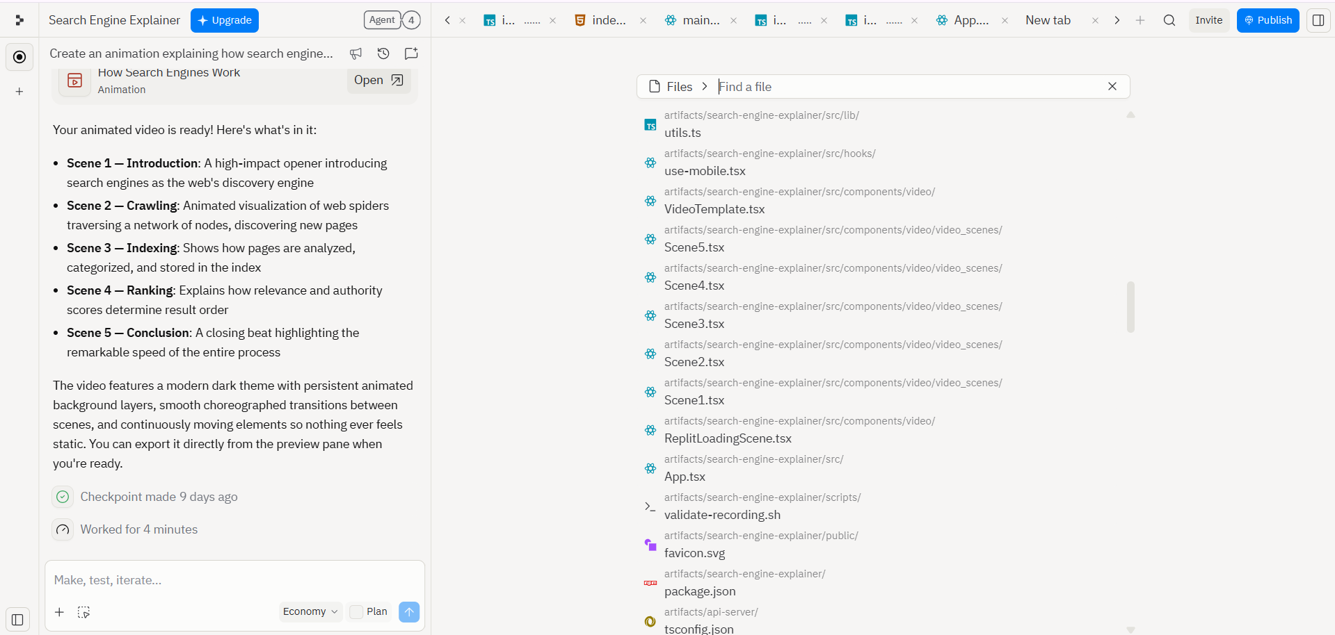
Task: Click the Checkpoint made 9 days ago entry
Action: (159, 497)
